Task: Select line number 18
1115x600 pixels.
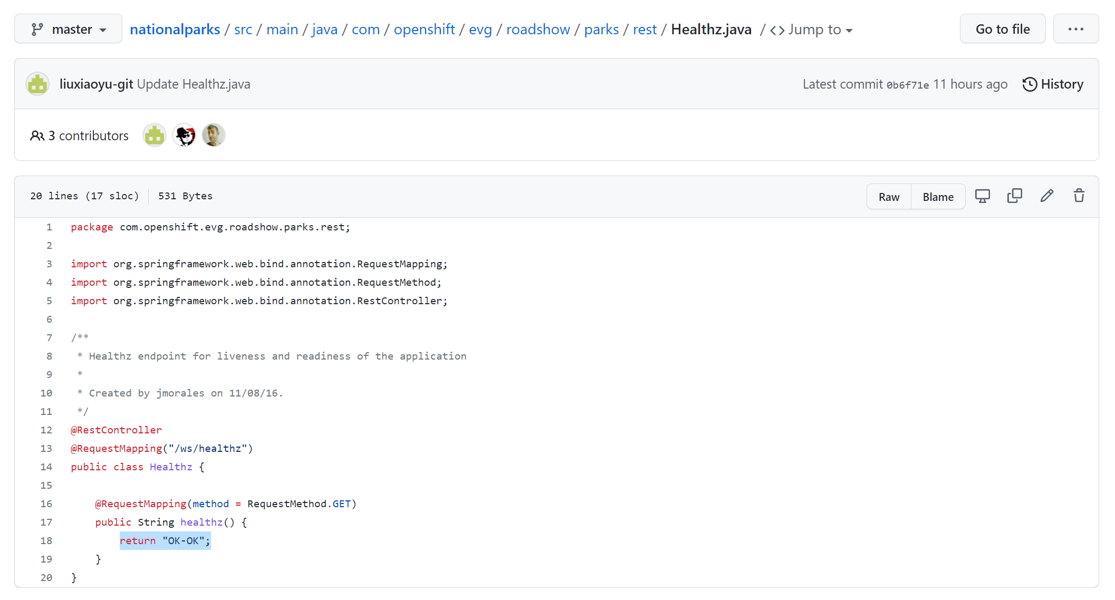Action: tap(46, 540)
